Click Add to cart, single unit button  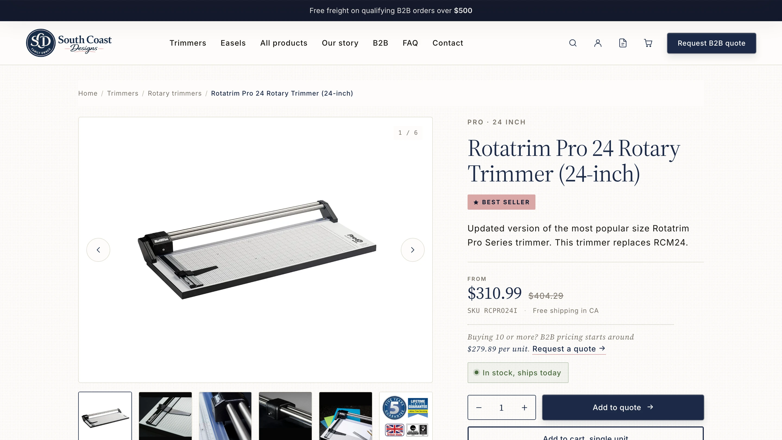pos(586,434)
